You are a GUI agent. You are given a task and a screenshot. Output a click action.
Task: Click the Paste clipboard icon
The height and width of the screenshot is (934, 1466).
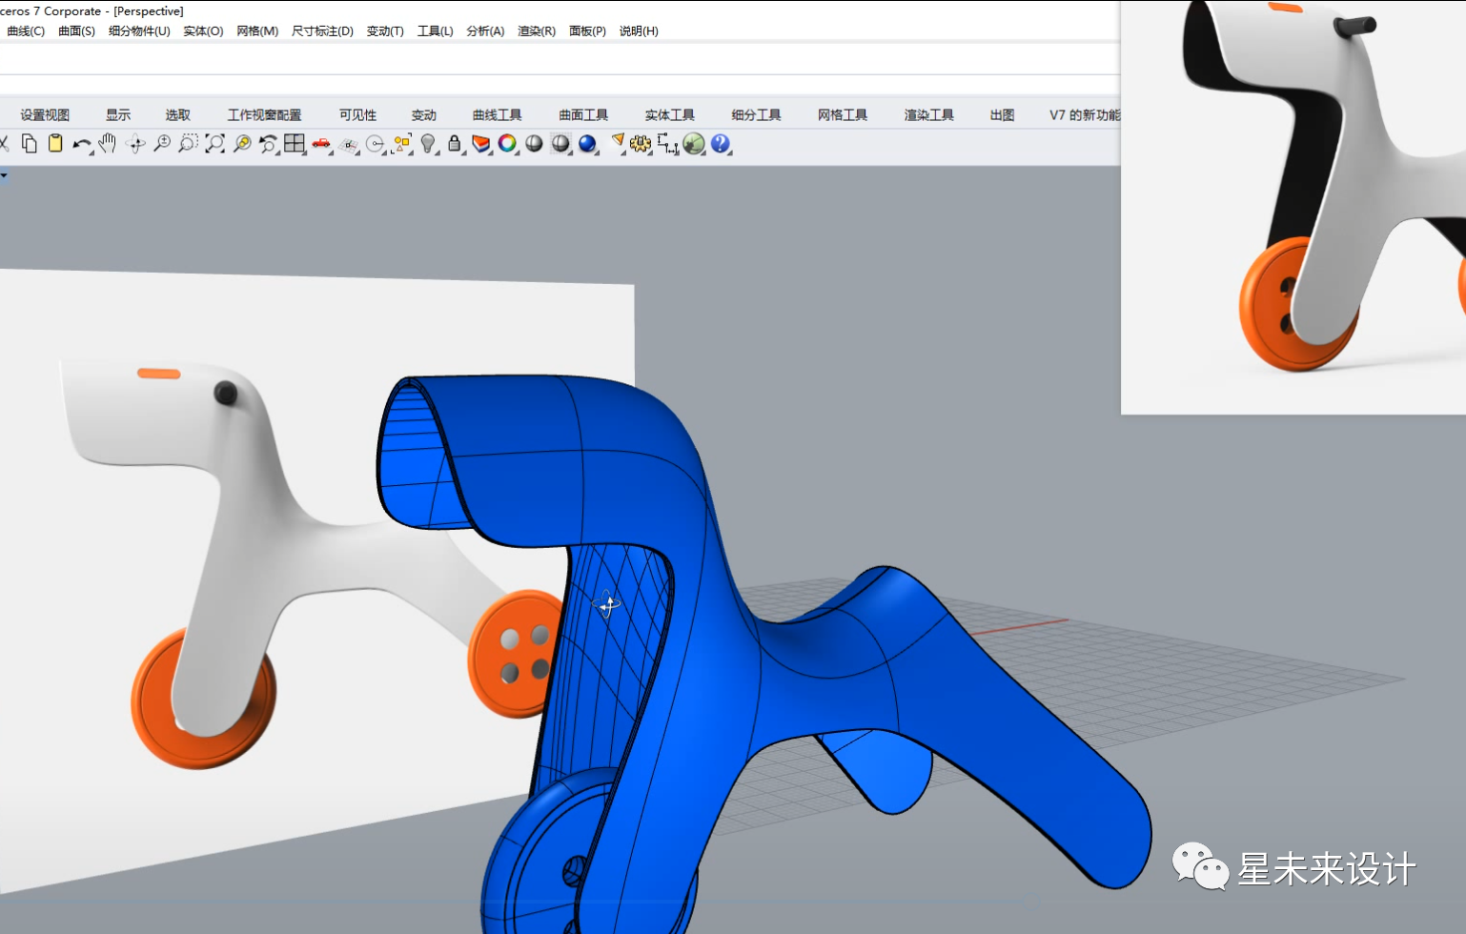point(55,144)
